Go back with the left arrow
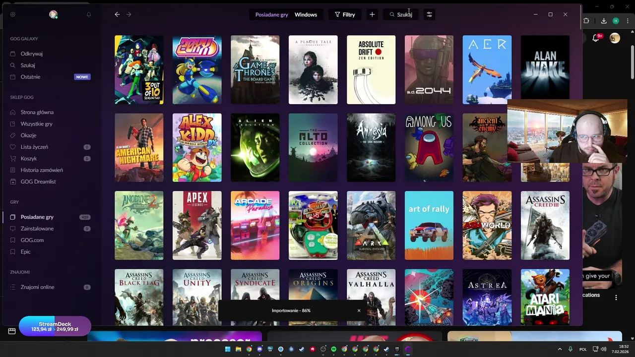Image resolution: width=635 pixels, height=357 pixels. click(117, 14)
